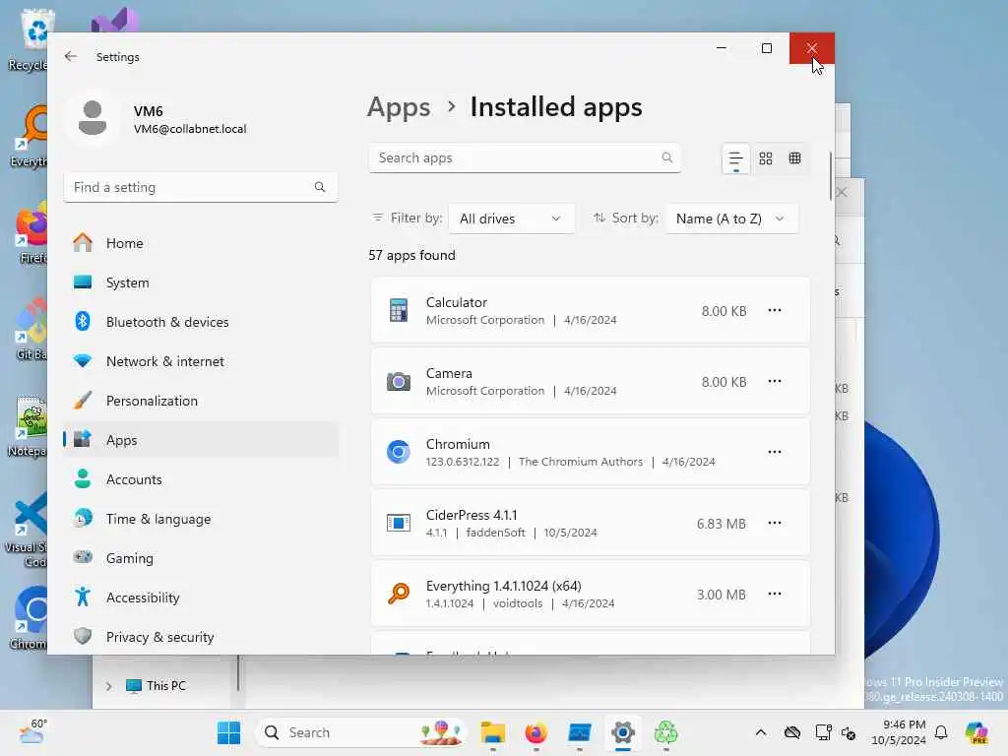Screen dimensions: 1008x756
Task: Open Network & internet settings
Action: point(200,361)
